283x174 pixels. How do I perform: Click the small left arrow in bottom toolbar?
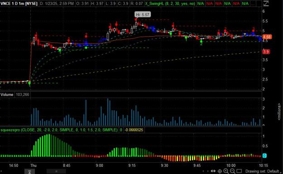click(204, 171)
